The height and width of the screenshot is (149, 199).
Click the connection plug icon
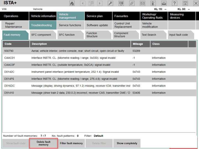coord(132,3)
